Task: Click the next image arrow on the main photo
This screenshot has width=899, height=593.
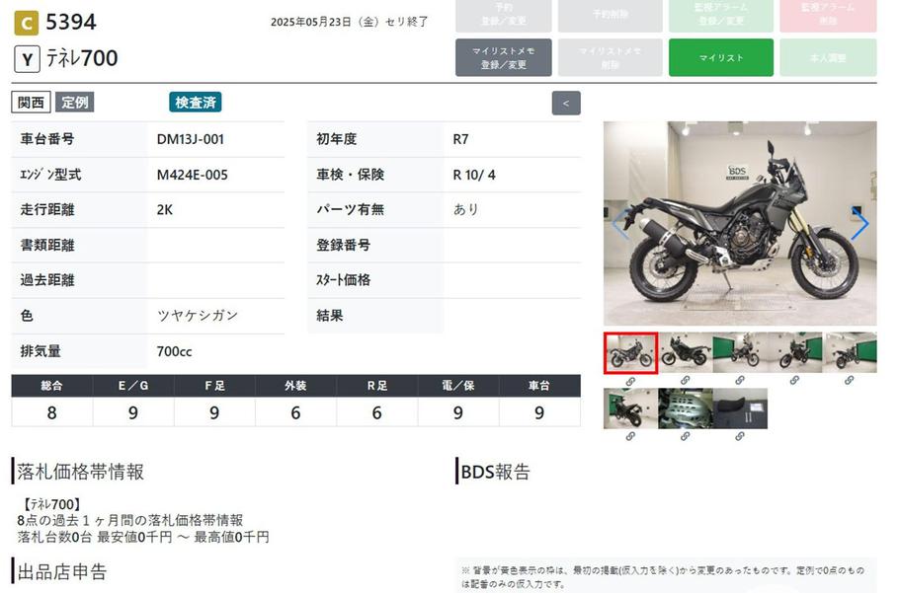Action: pos(859,224)
